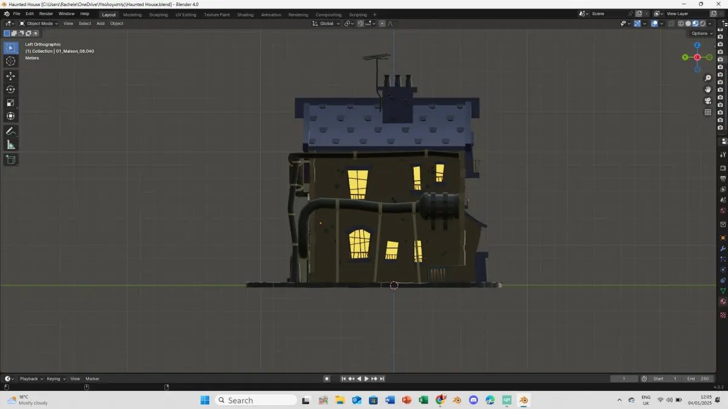Switch to rendered viewport shading
The image size is (728, 409).
(703, 24)
